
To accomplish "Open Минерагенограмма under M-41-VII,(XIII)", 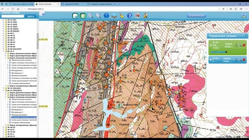I will click(19, 115).
